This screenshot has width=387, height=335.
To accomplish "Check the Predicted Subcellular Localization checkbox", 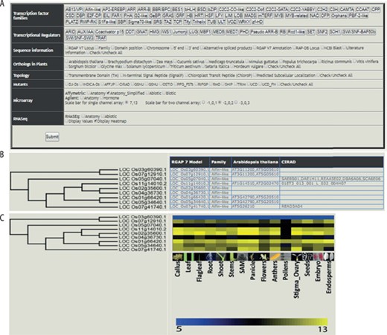I will pyautogui.click(x=255, y=75).
